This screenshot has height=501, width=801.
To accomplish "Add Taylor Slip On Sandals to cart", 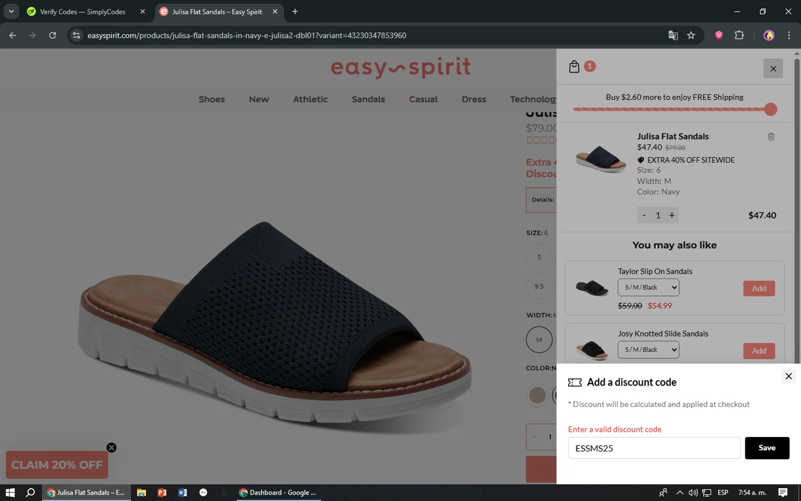I will [759, 288].
